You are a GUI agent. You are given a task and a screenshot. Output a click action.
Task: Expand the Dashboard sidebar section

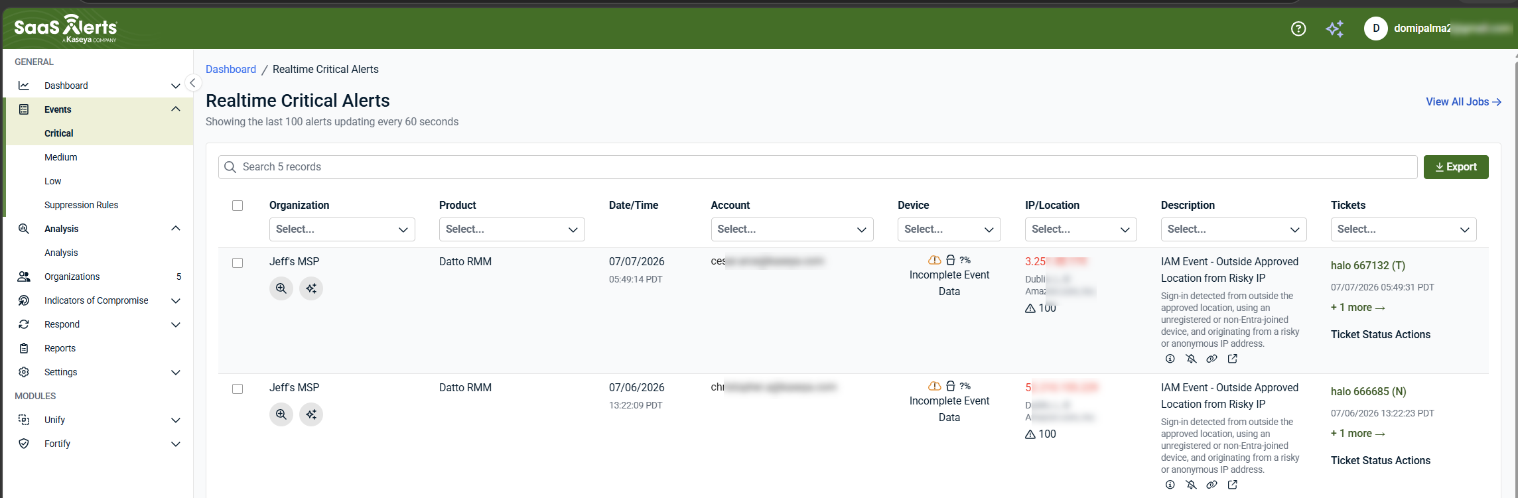click(176, 86)
